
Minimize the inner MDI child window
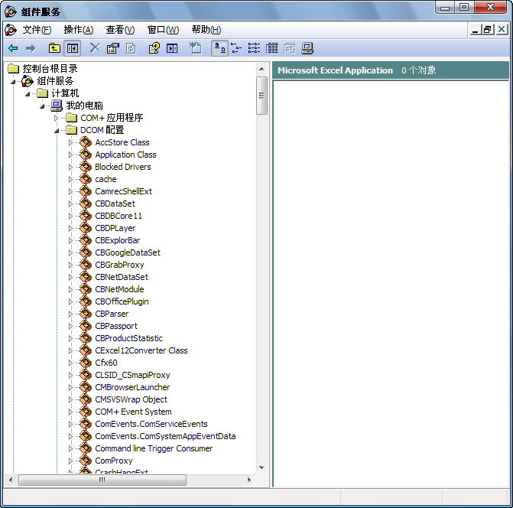[476, 30]
